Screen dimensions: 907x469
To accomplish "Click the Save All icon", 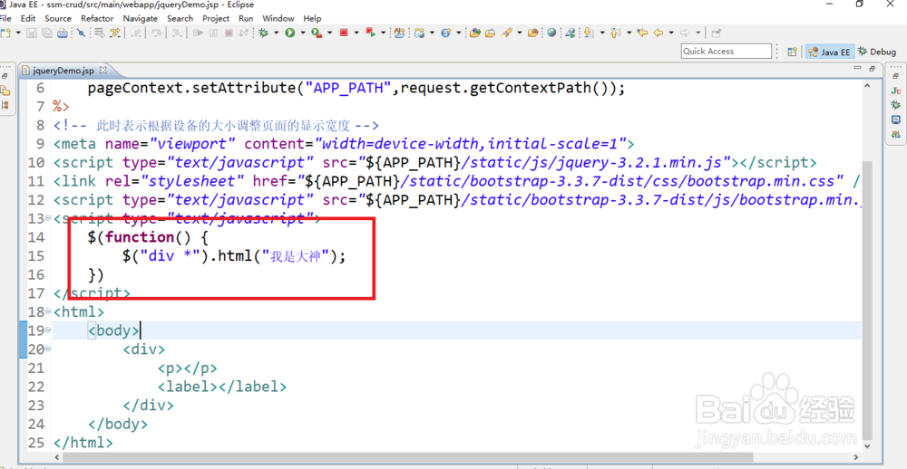I will coord(47,33).
